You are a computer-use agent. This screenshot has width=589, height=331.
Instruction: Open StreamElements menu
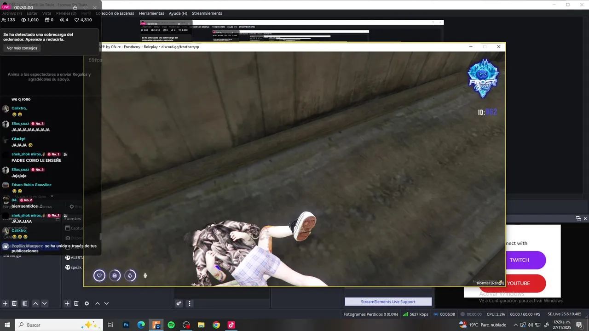207,13
